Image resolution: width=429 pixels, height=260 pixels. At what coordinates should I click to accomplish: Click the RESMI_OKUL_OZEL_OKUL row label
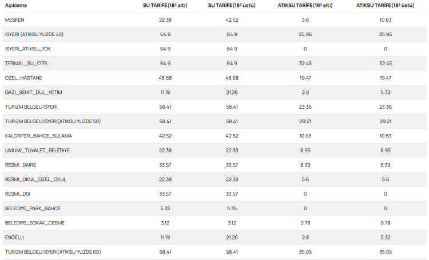pos(35,179)
